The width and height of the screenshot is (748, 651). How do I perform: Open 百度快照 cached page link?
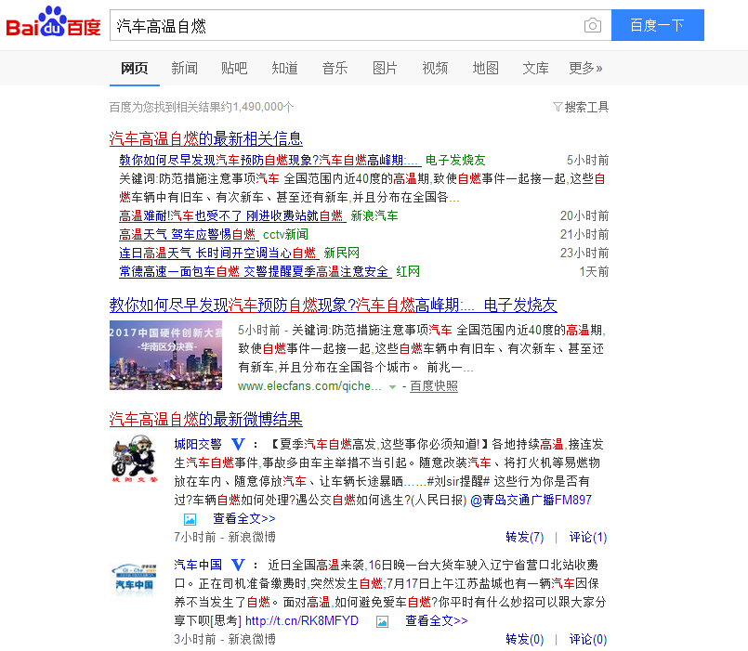point(434,386)
